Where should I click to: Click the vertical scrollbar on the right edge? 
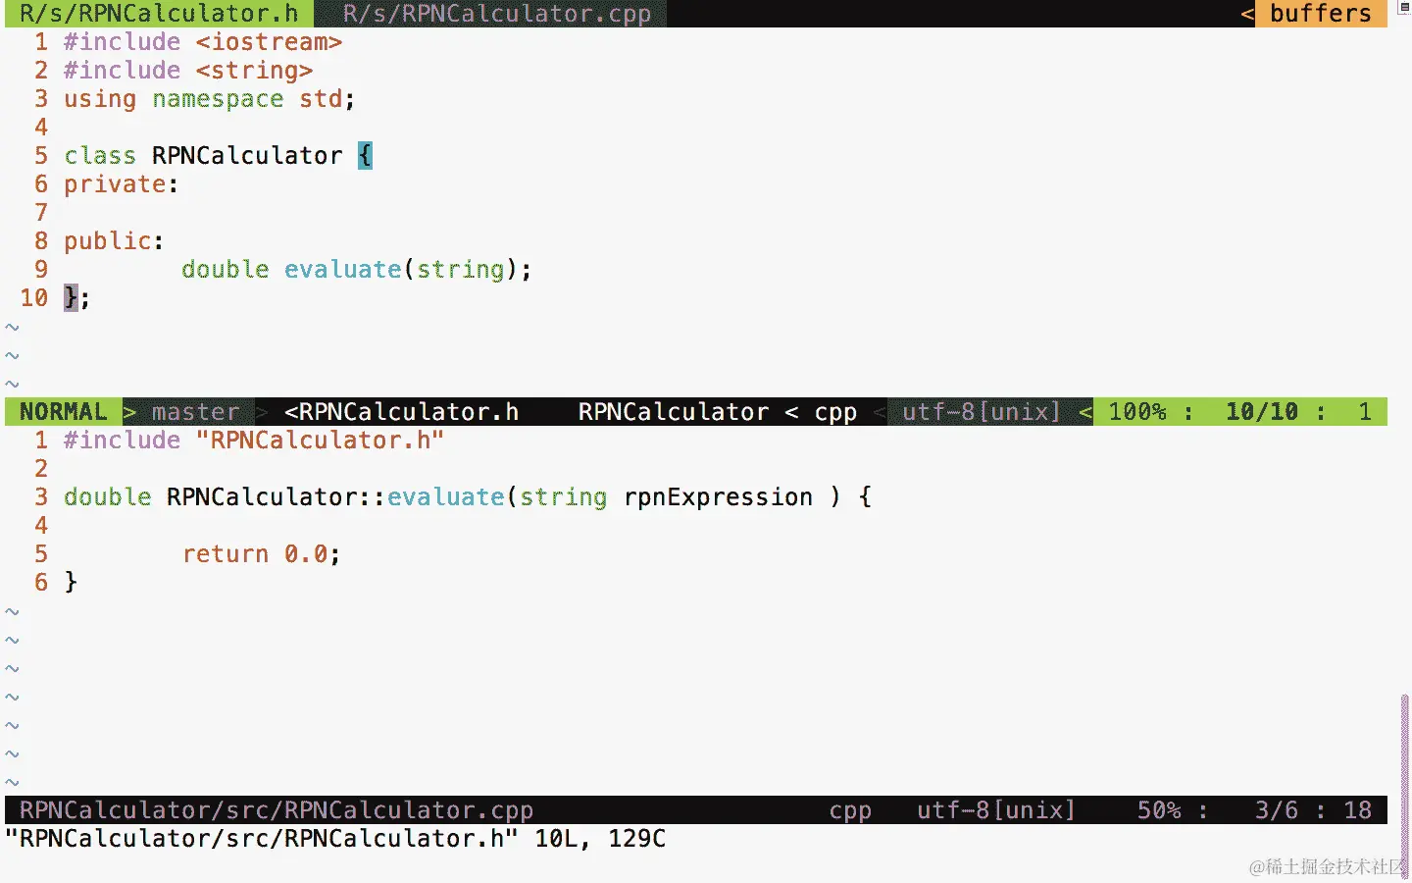[x=1404, y=785]
